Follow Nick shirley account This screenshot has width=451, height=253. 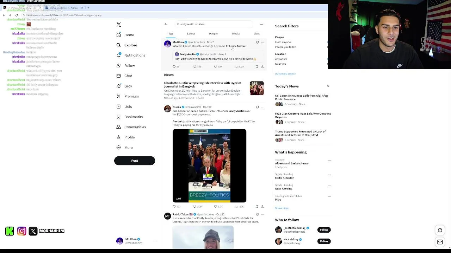point(324,241)
